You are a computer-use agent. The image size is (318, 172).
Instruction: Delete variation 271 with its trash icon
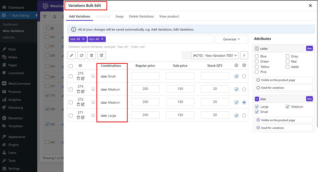click(x=78, y=117)
